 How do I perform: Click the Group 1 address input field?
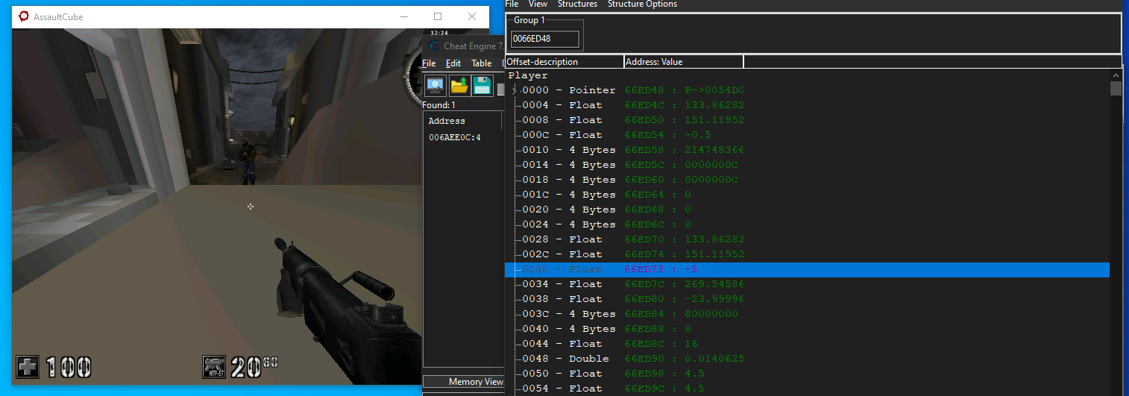(x=544, y=39)
